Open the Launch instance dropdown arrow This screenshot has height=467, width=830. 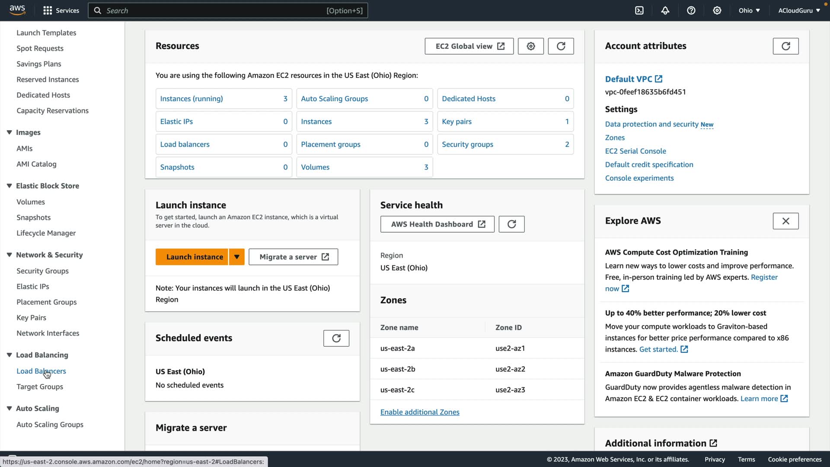coord(236,257)
